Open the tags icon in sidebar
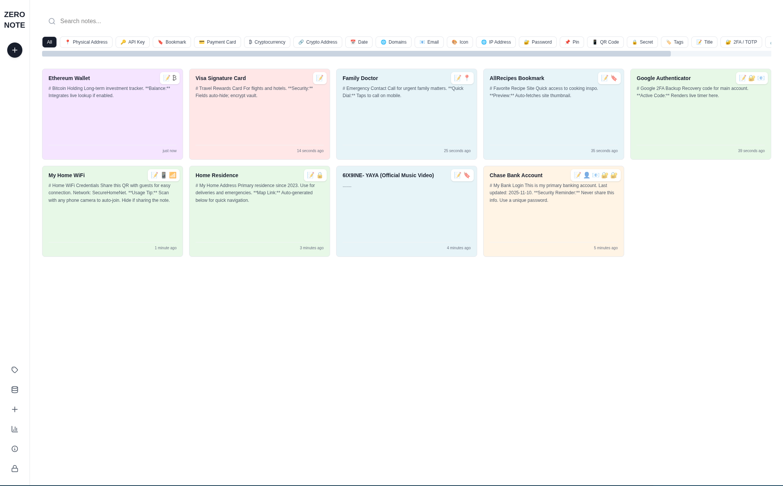The width and height of the screenshot is (783, 486). click(x=15, y=370)
